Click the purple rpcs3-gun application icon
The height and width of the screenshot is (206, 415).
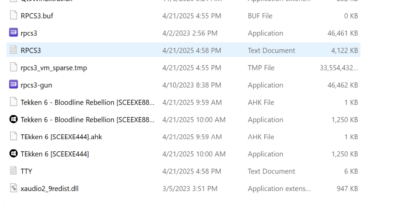pyautogui.click(x=13, y=85)
